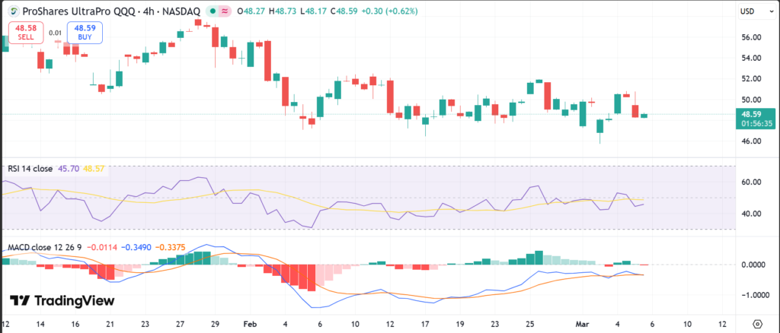Click the 0.01 spread value

tap(55, 33)
